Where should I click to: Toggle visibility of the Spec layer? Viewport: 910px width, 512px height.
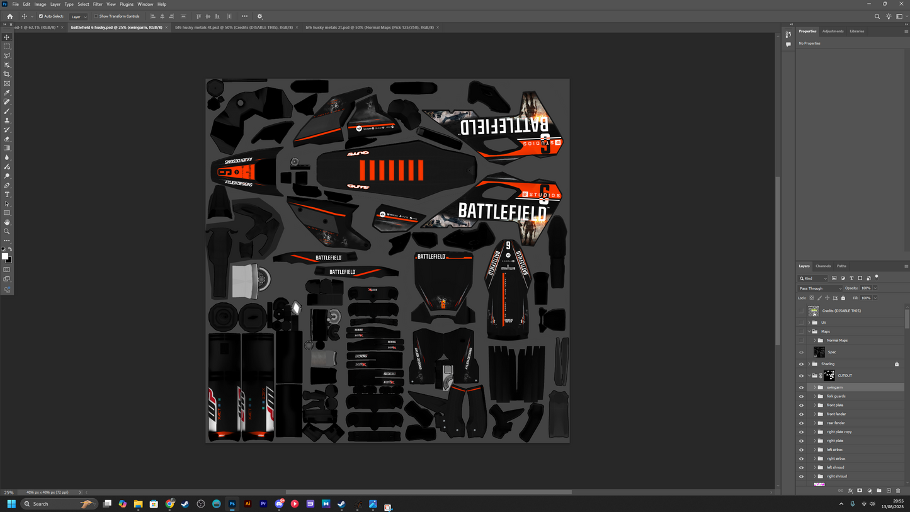point(801,352)
